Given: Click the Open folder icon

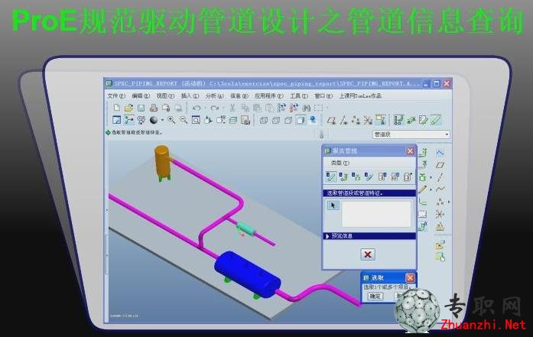Looking at the screenshot, I should point(128,108).
